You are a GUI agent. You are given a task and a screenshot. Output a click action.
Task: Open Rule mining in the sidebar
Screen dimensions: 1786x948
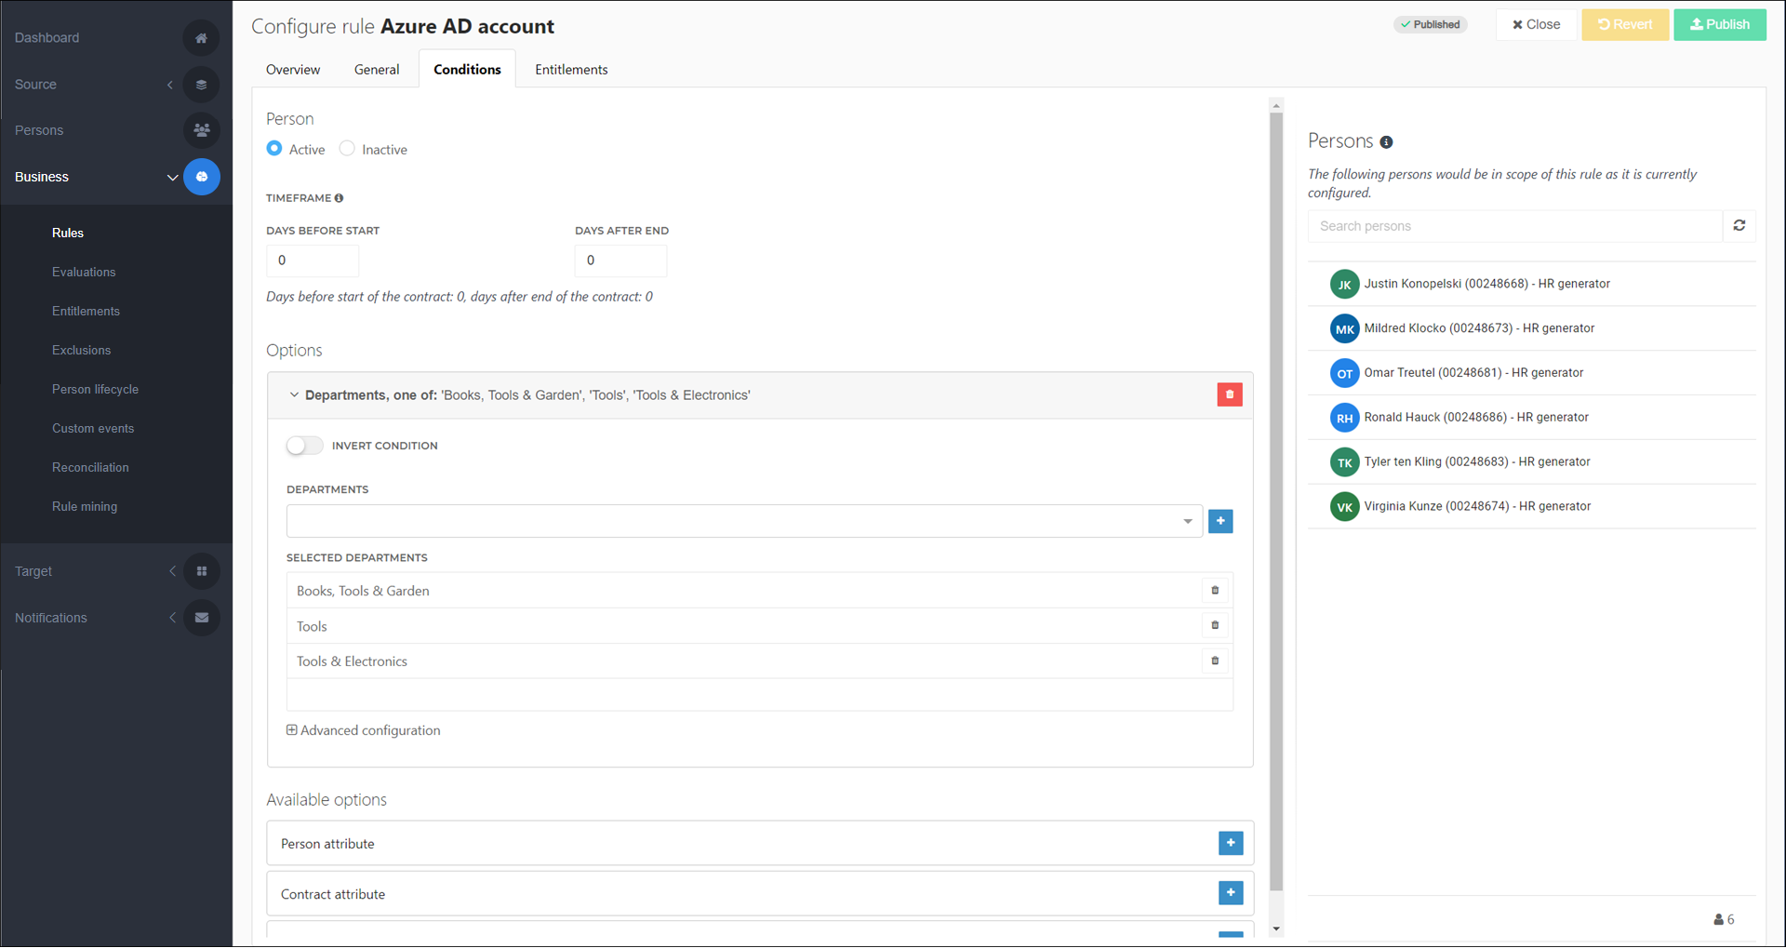[x=85, y=507]
